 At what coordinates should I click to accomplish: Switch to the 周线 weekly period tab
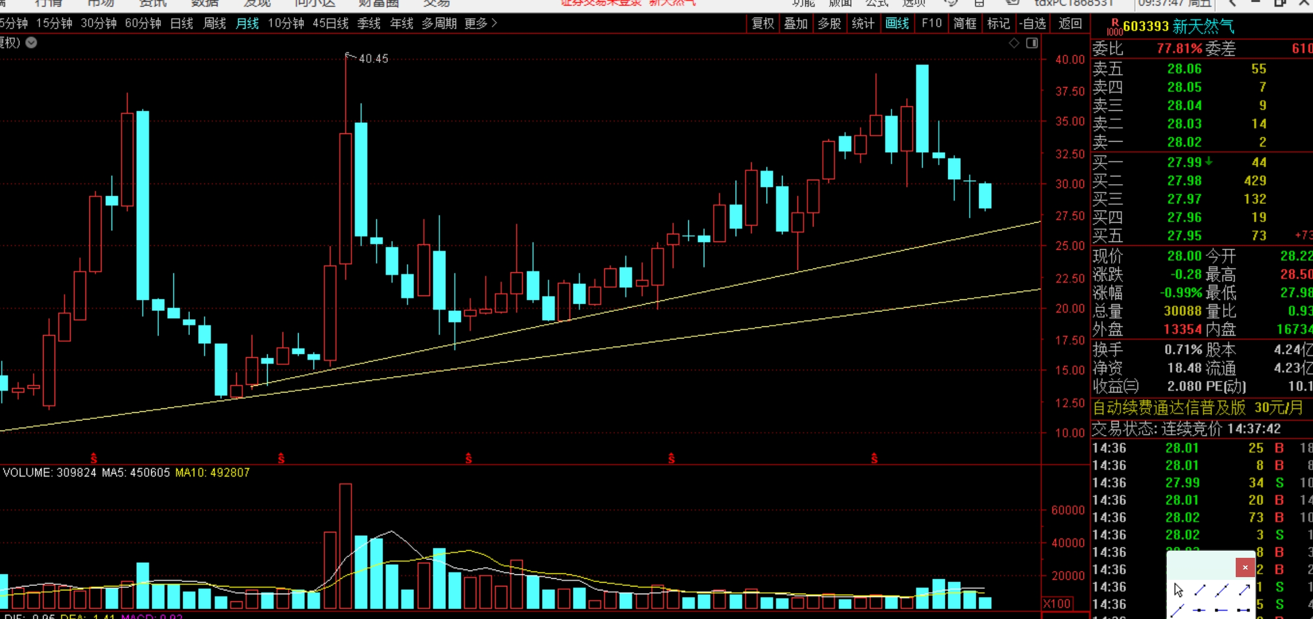pos(214,24)
